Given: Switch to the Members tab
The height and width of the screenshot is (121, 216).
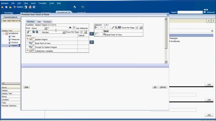Looking at the screenshot, I should (x=31, y=22).
